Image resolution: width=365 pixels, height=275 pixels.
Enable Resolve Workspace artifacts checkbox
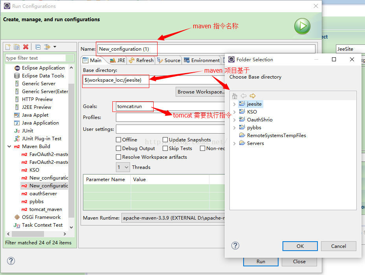click(x=119, y=157)
